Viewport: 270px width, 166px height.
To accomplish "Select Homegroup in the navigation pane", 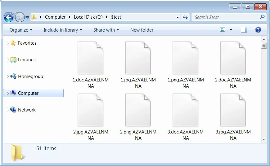I will click(x=30, y=76).
